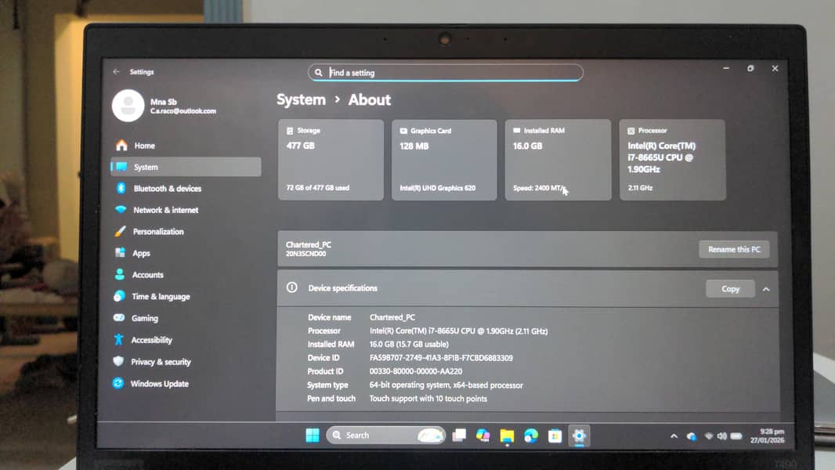
Task: Select Accounts in the sidebar
Action: 147,275
